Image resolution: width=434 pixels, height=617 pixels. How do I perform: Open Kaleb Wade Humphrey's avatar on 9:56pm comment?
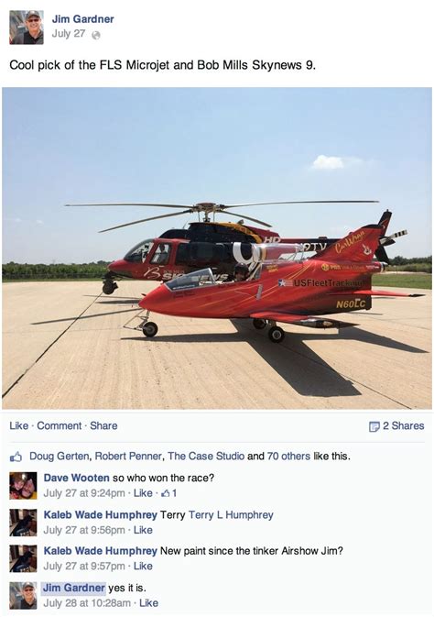pos(23,523)
